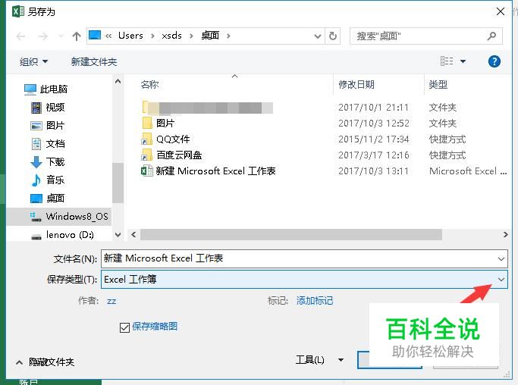Click the 音乐 music note icon
Viewport: 518px width, 385px height.
point(36,180)
